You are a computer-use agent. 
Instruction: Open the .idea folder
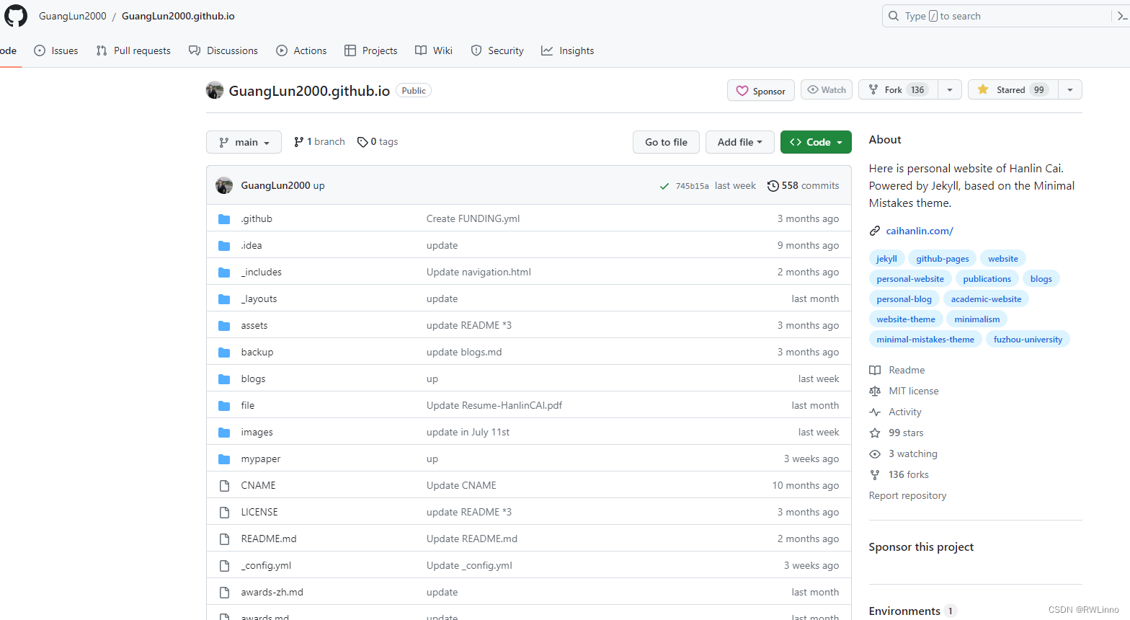click(252, 245)
